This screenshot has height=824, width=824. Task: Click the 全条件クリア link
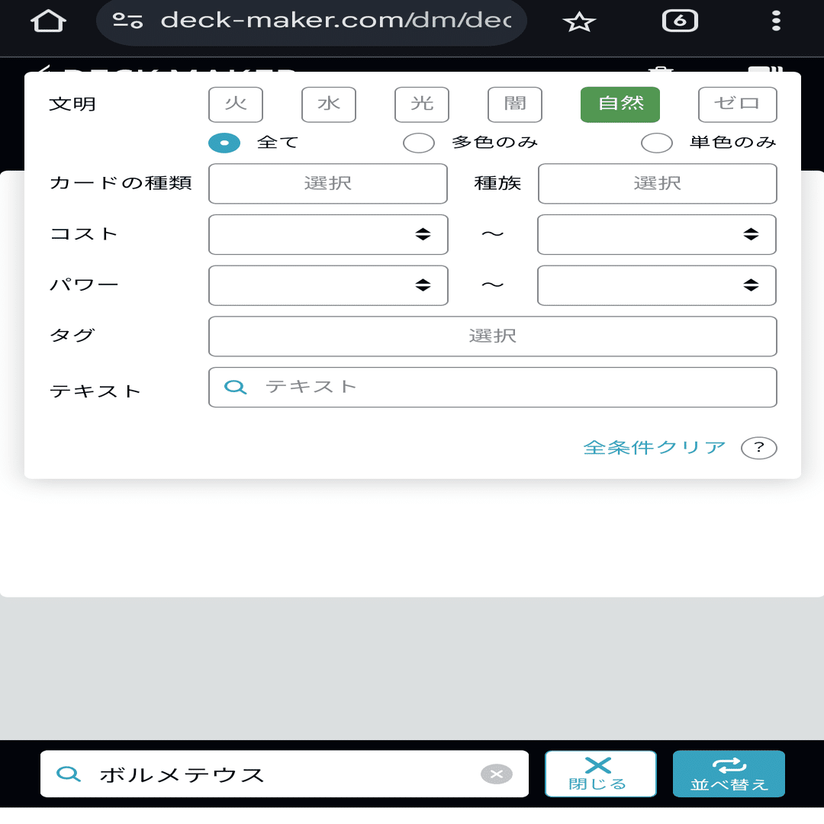655,448
